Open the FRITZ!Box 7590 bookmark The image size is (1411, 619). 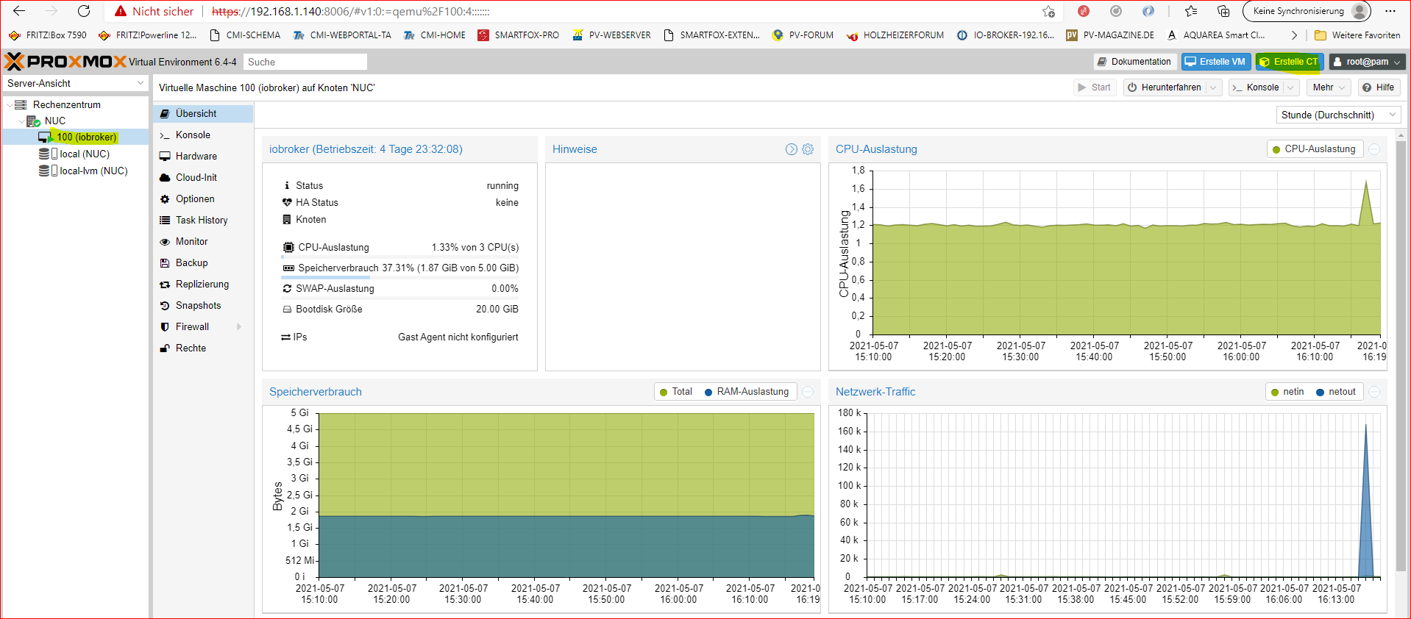click(x=47, y=35)
